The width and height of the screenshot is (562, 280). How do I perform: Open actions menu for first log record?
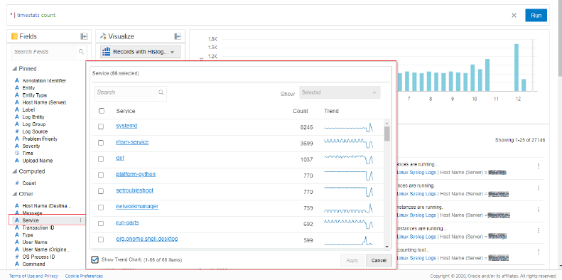(x=539, y=166)
